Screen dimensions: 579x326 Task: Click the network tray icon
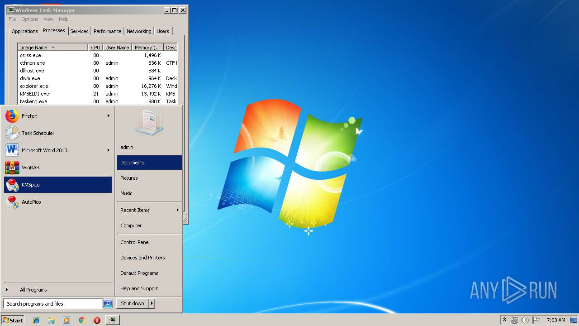pyautogui.click(x=514, y=320)
